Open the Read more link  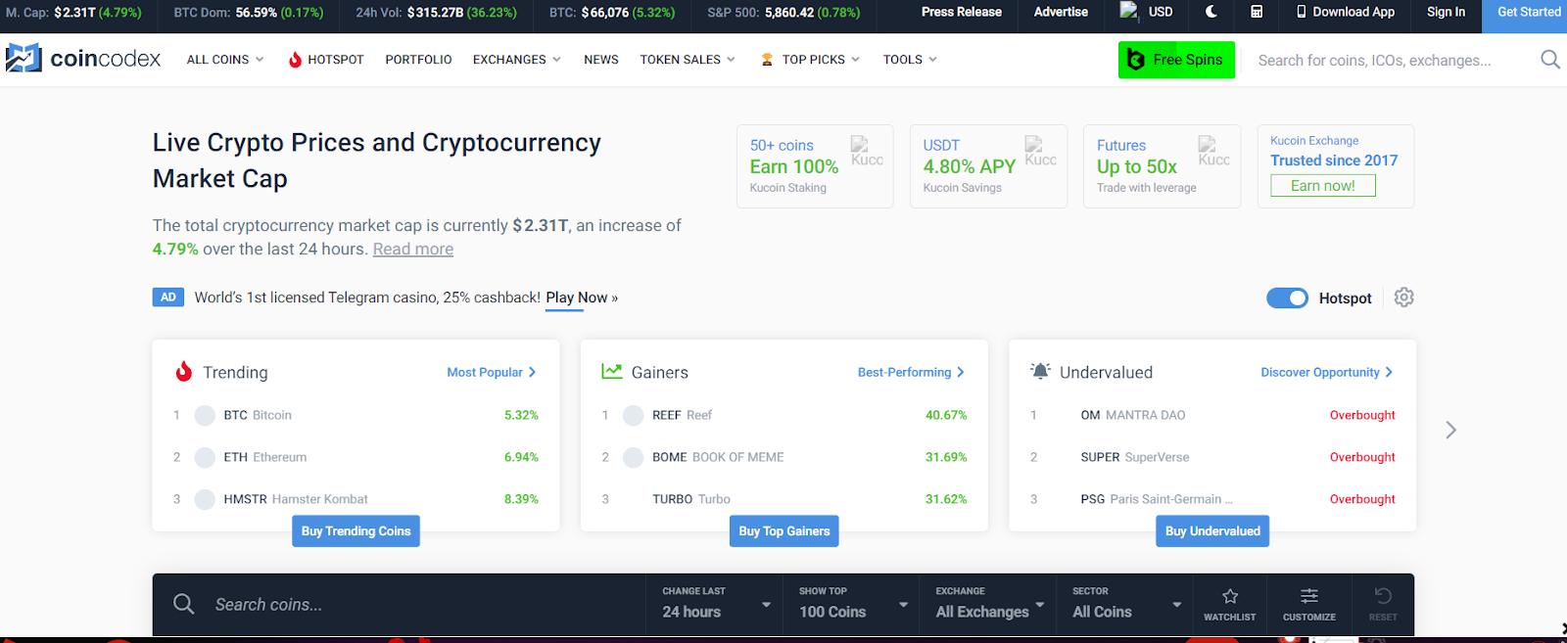point(413,249)
